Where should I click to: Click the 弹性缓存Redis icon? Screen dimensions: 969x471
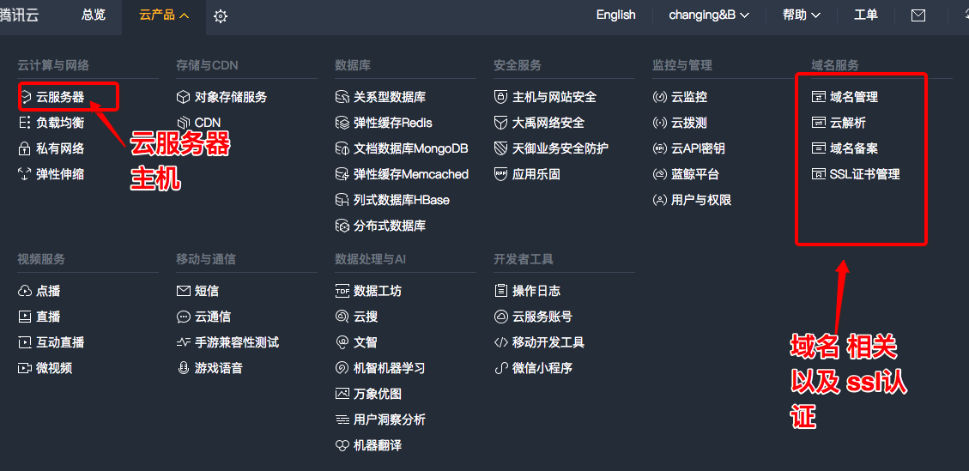click(x=342, y=123)
